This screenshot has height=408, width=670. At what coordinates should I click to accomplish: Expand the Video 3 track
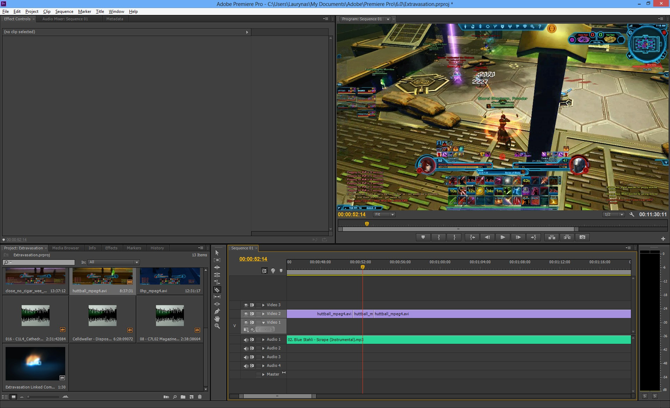[263, 305]
